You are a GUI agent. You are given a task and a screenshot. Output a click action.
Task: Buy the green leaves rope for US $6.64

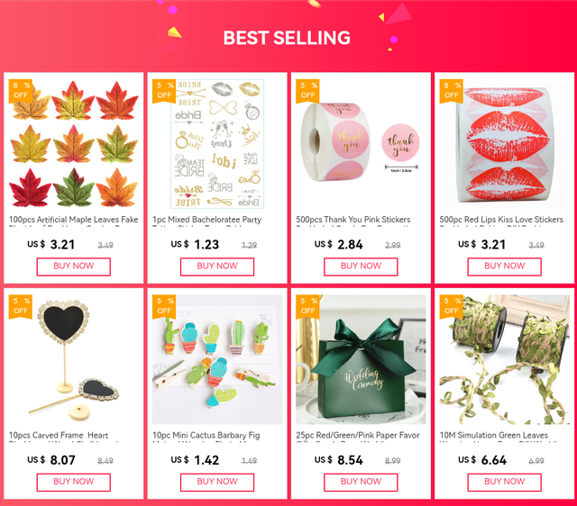click(504, 482)
